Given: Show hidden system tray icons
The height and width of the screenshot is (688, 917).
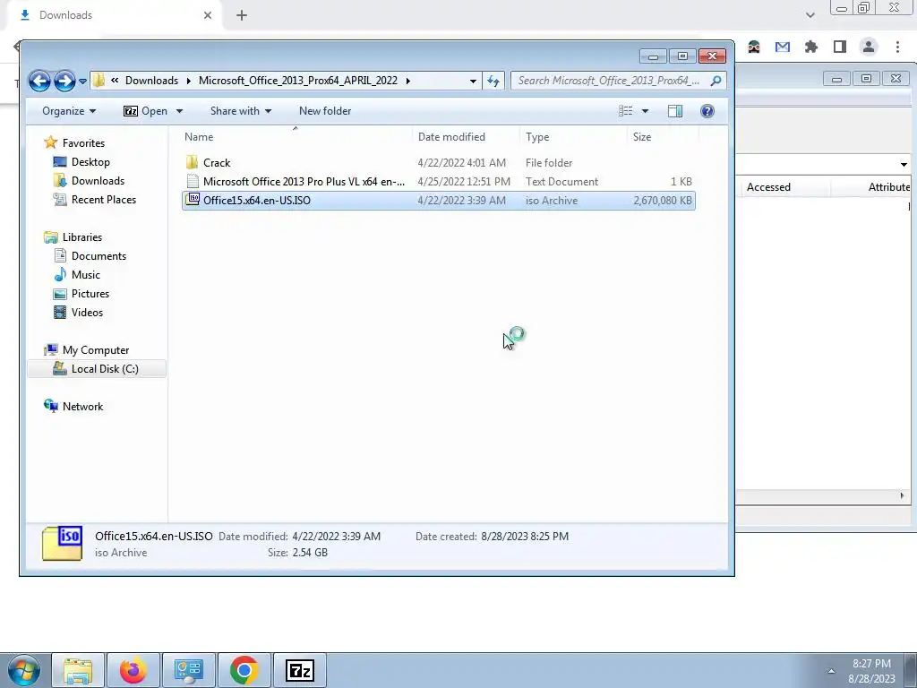Looking at the screenshot, I should click(831, 671).
